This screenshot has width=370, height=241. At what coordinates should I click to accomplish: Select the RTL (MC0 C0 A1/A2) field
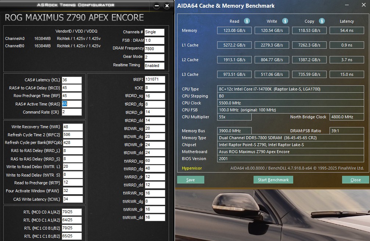72,212
